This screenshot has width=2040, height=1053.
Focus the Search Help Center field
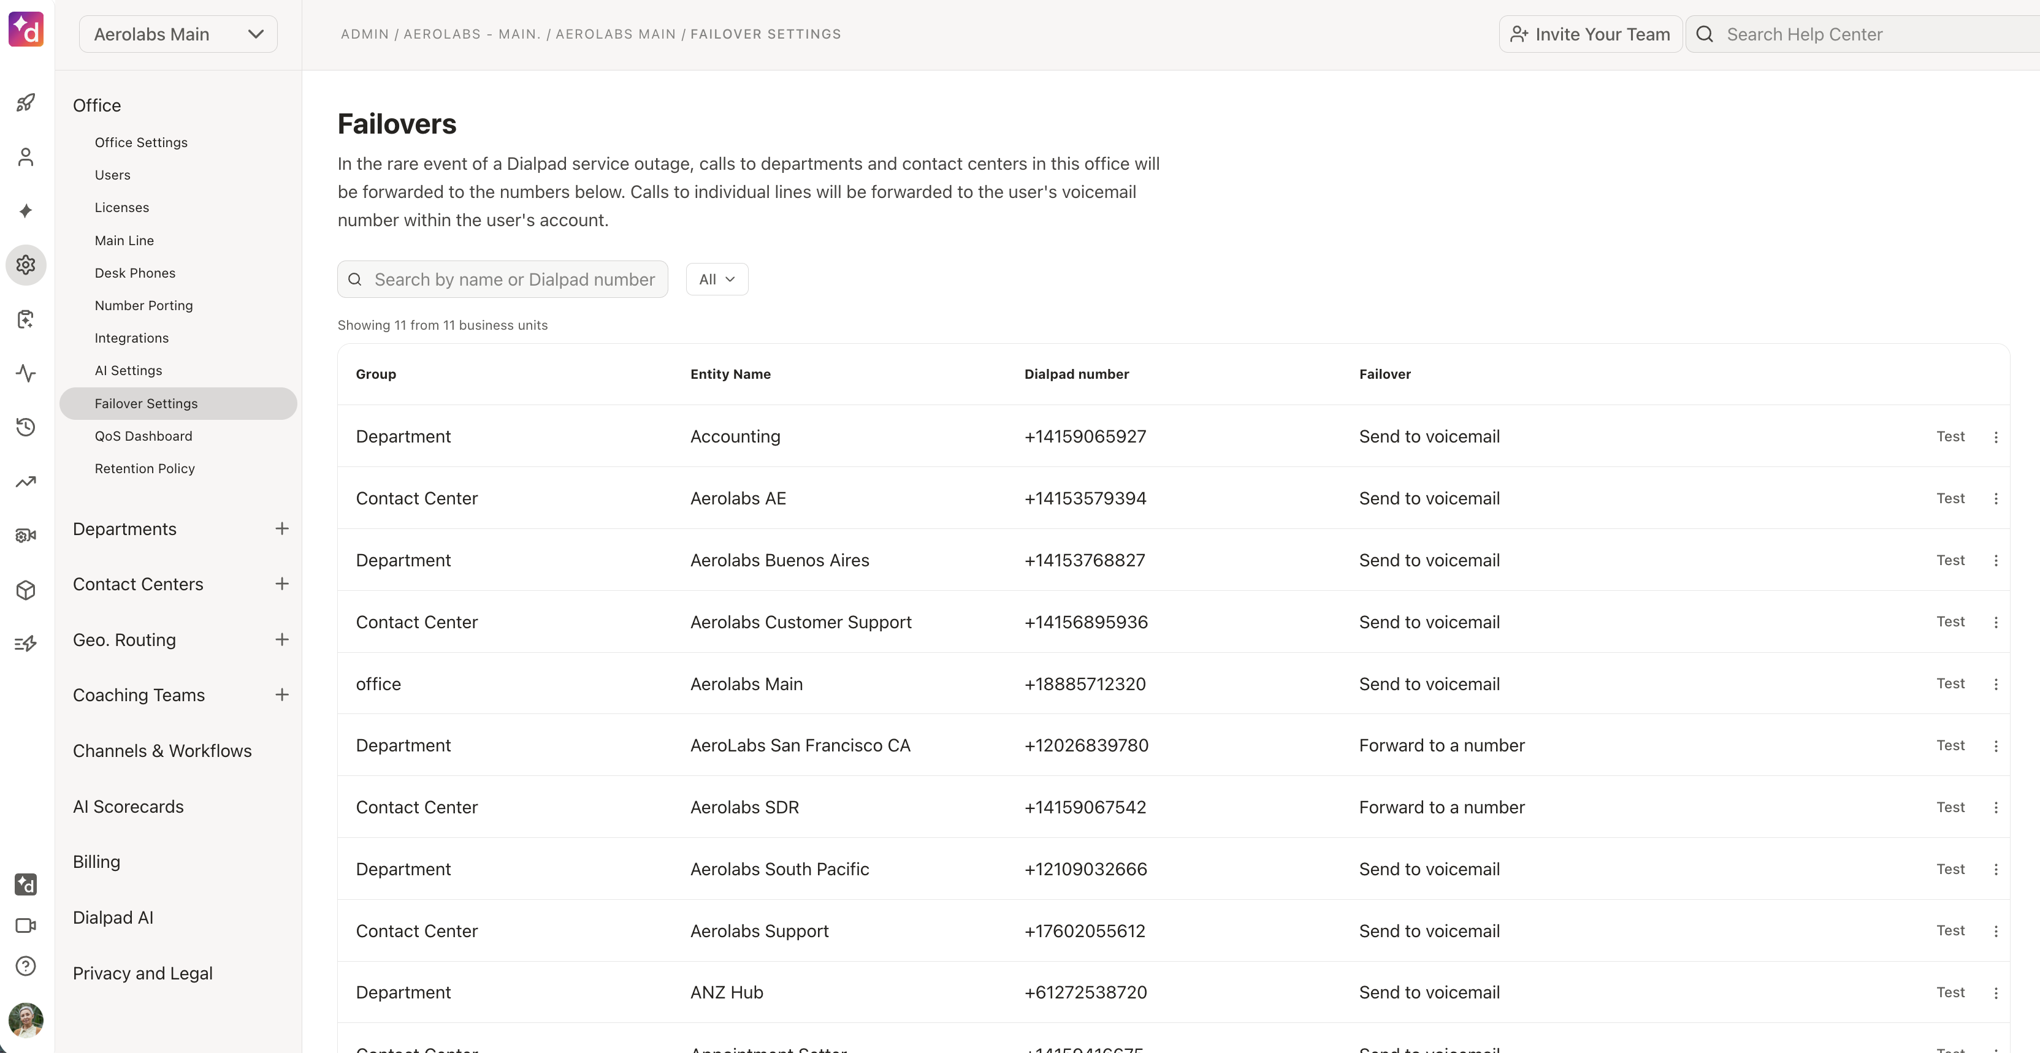pos(1863,34)
